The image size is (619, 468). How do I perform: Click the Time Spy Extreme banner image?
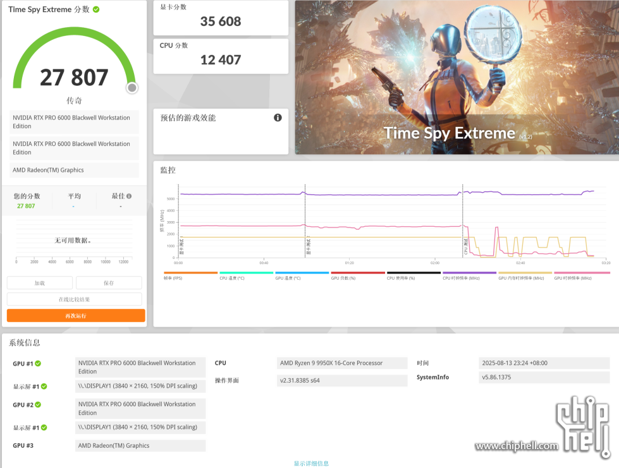457,77
